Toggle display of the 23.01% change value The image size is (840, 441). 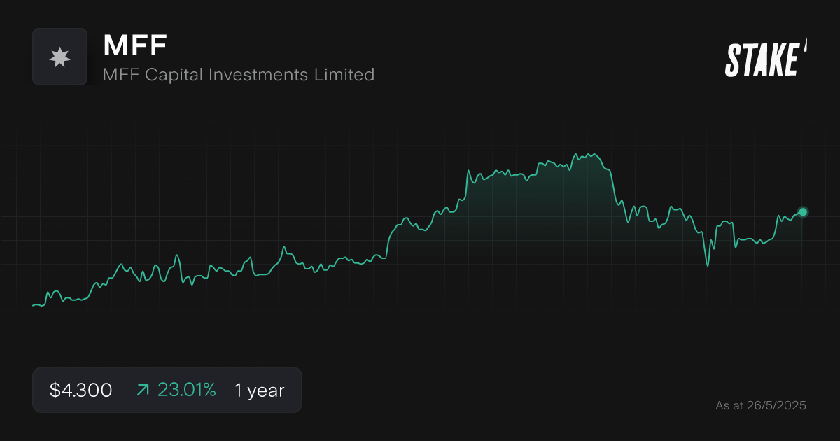(x=188, y=390)
